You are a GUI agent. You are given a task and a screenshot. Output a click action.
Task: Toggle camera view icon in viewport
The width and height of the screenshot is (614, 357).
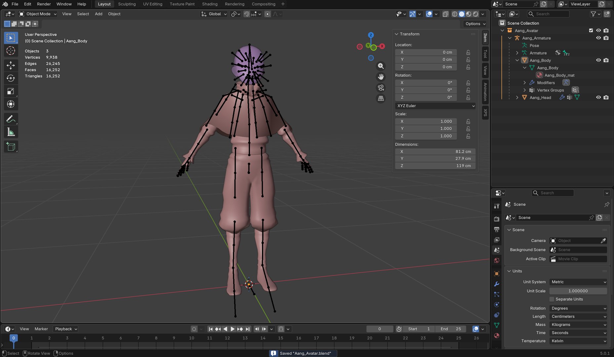click(381, 88)
